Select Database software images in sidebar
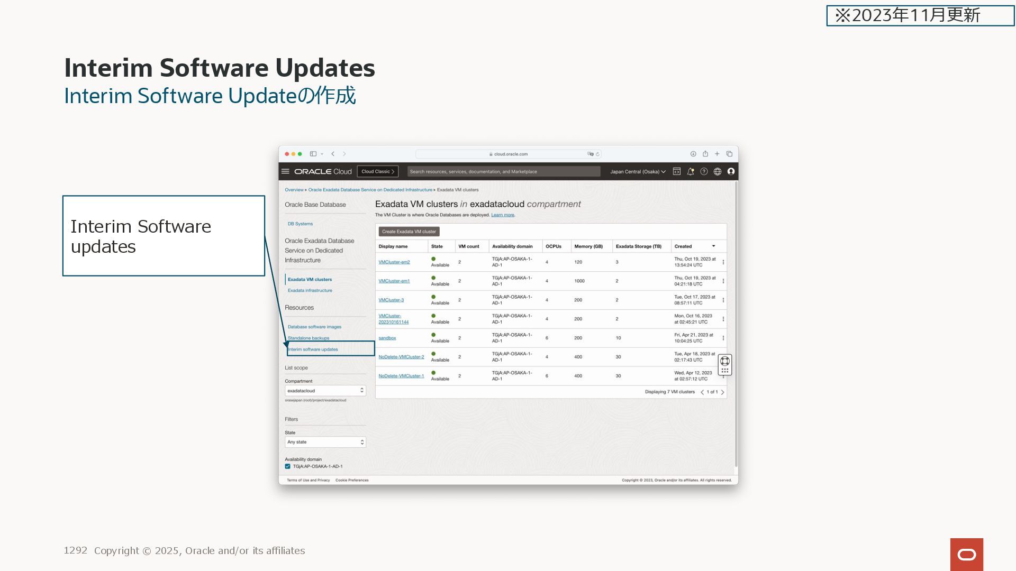1016x571 pixels. tap(314, 327)
